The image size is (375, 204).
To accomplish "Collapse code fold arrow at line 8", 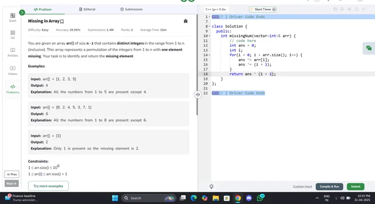I will pos(210,26).
